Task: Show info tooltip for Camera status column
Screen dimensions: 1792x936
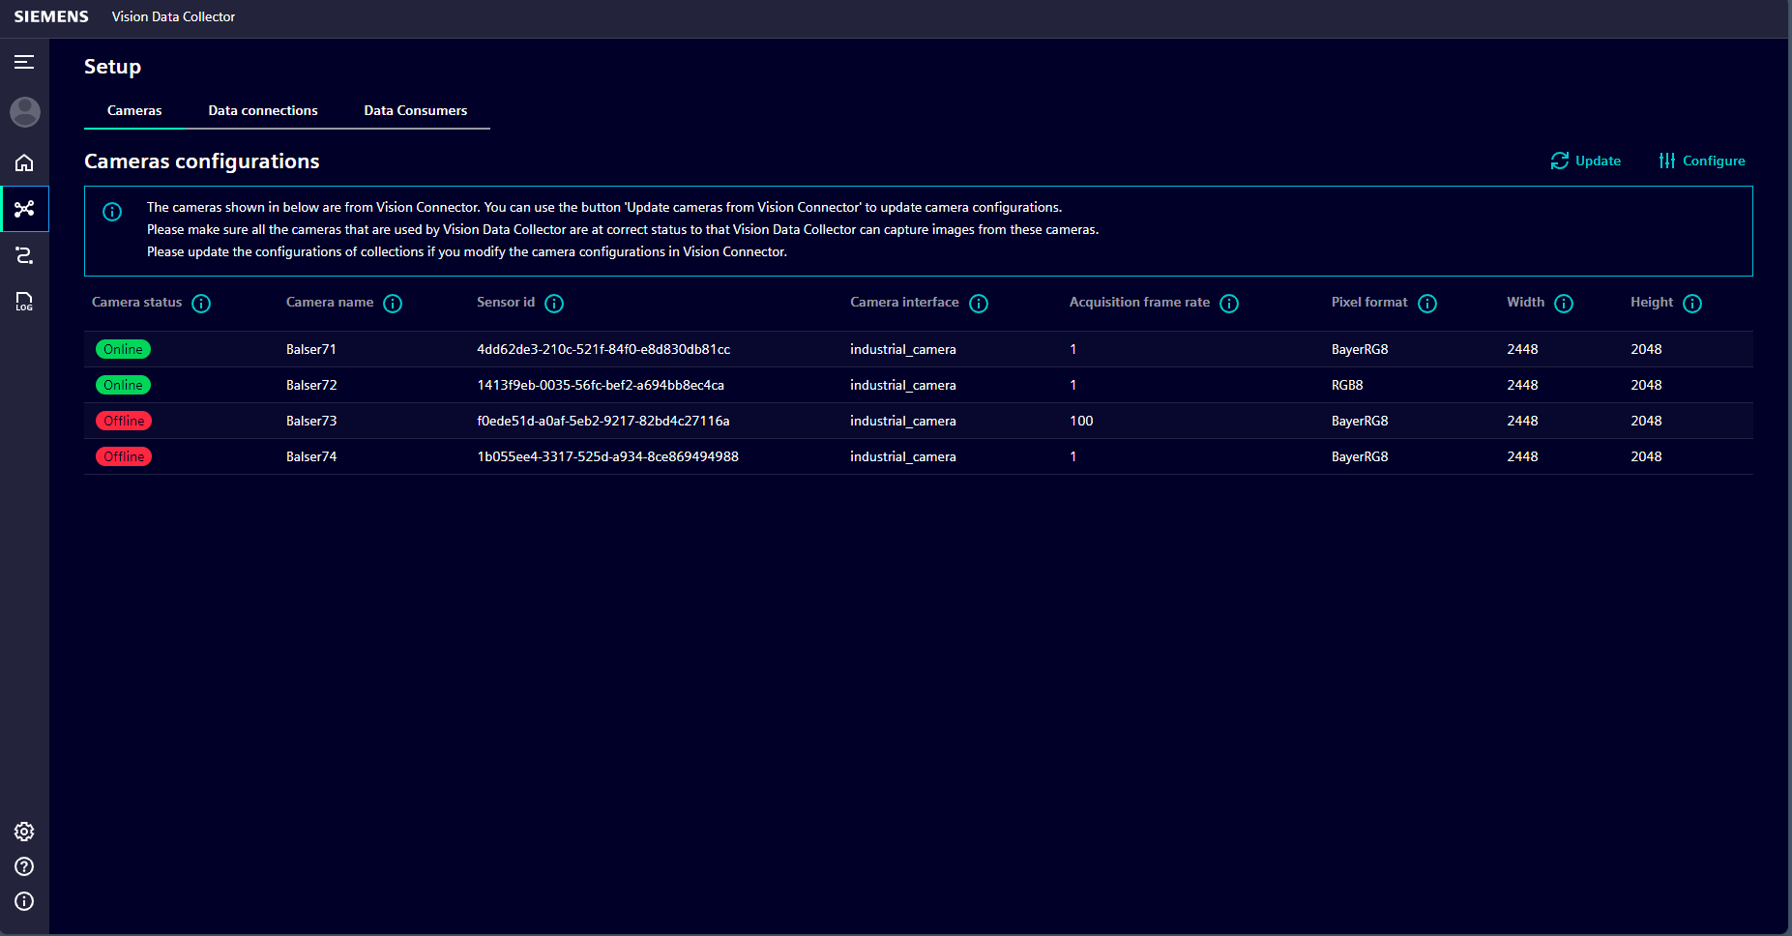Action: click(201, 304)
